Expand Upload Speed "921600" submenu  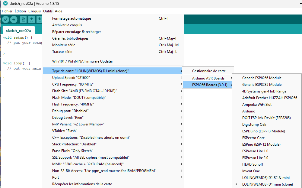(113, 78)
